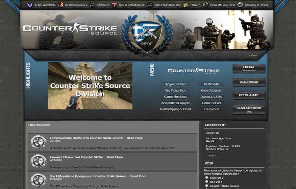Read More on Επαγγελματικη Ομαδα article
The image size is (296, 189).
tap(135, 138)
